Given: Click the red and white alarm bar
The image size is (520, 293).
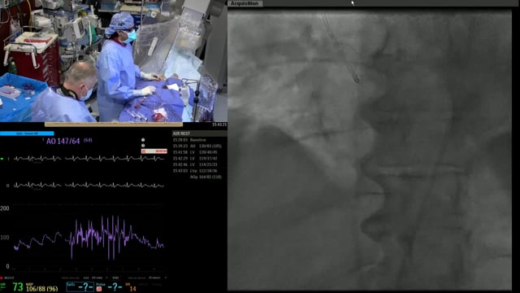Looking at the screenshot, I should click(154, 151).
